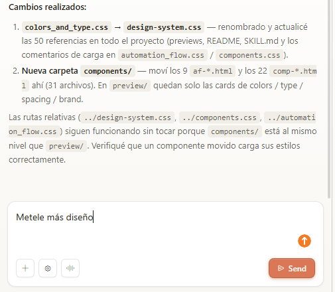Viewport: 335px width, 292px height.
Task: Click the '../design-system.css' path label
Action: [x=127, y=117]
